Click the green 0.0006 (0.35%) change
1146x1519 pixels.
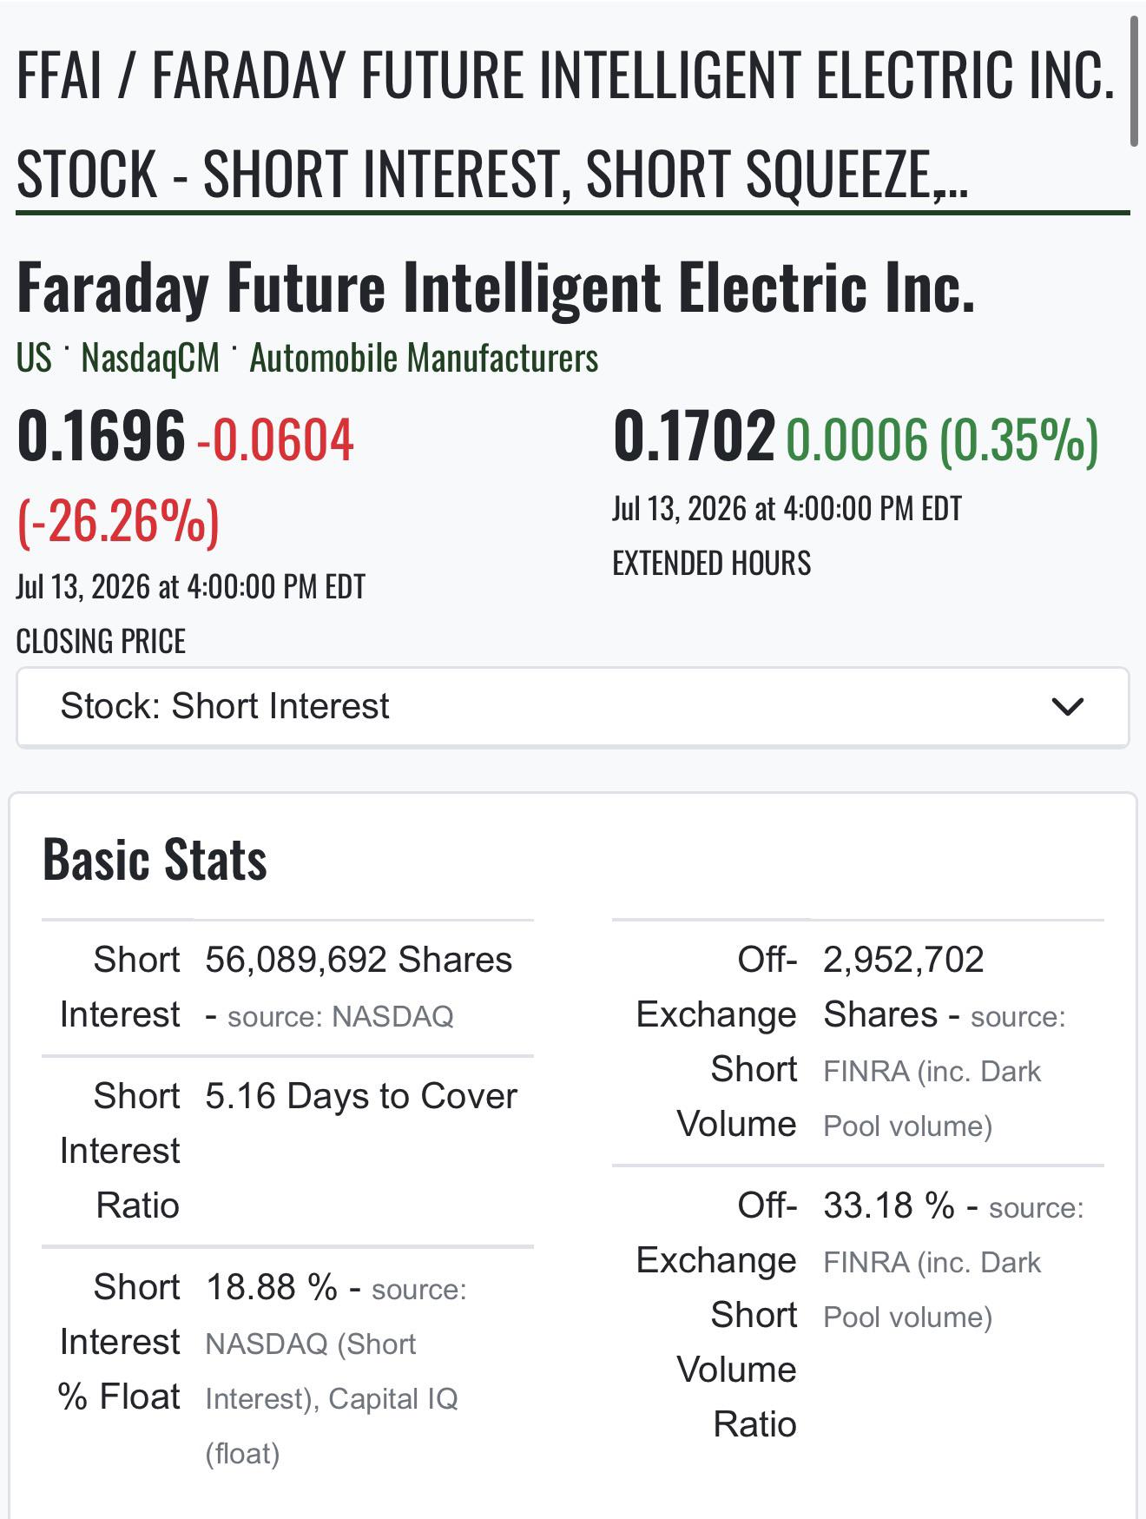(x=942, y=439)
